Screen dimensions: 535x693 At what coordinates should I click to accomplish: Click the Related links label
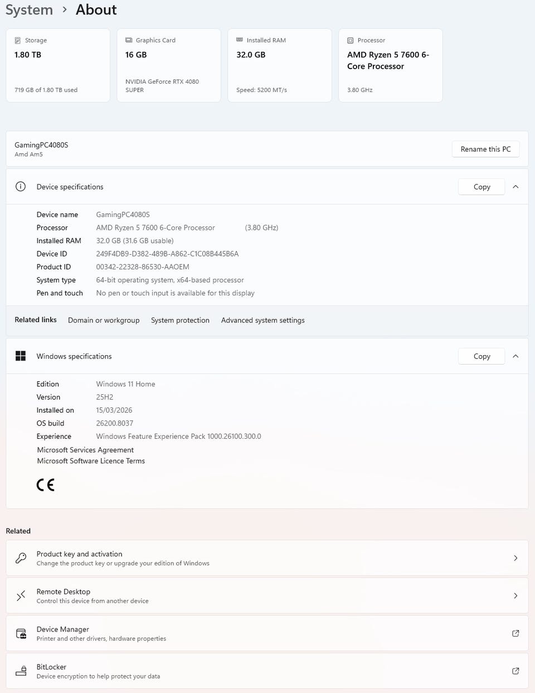[x=36, y=320]
